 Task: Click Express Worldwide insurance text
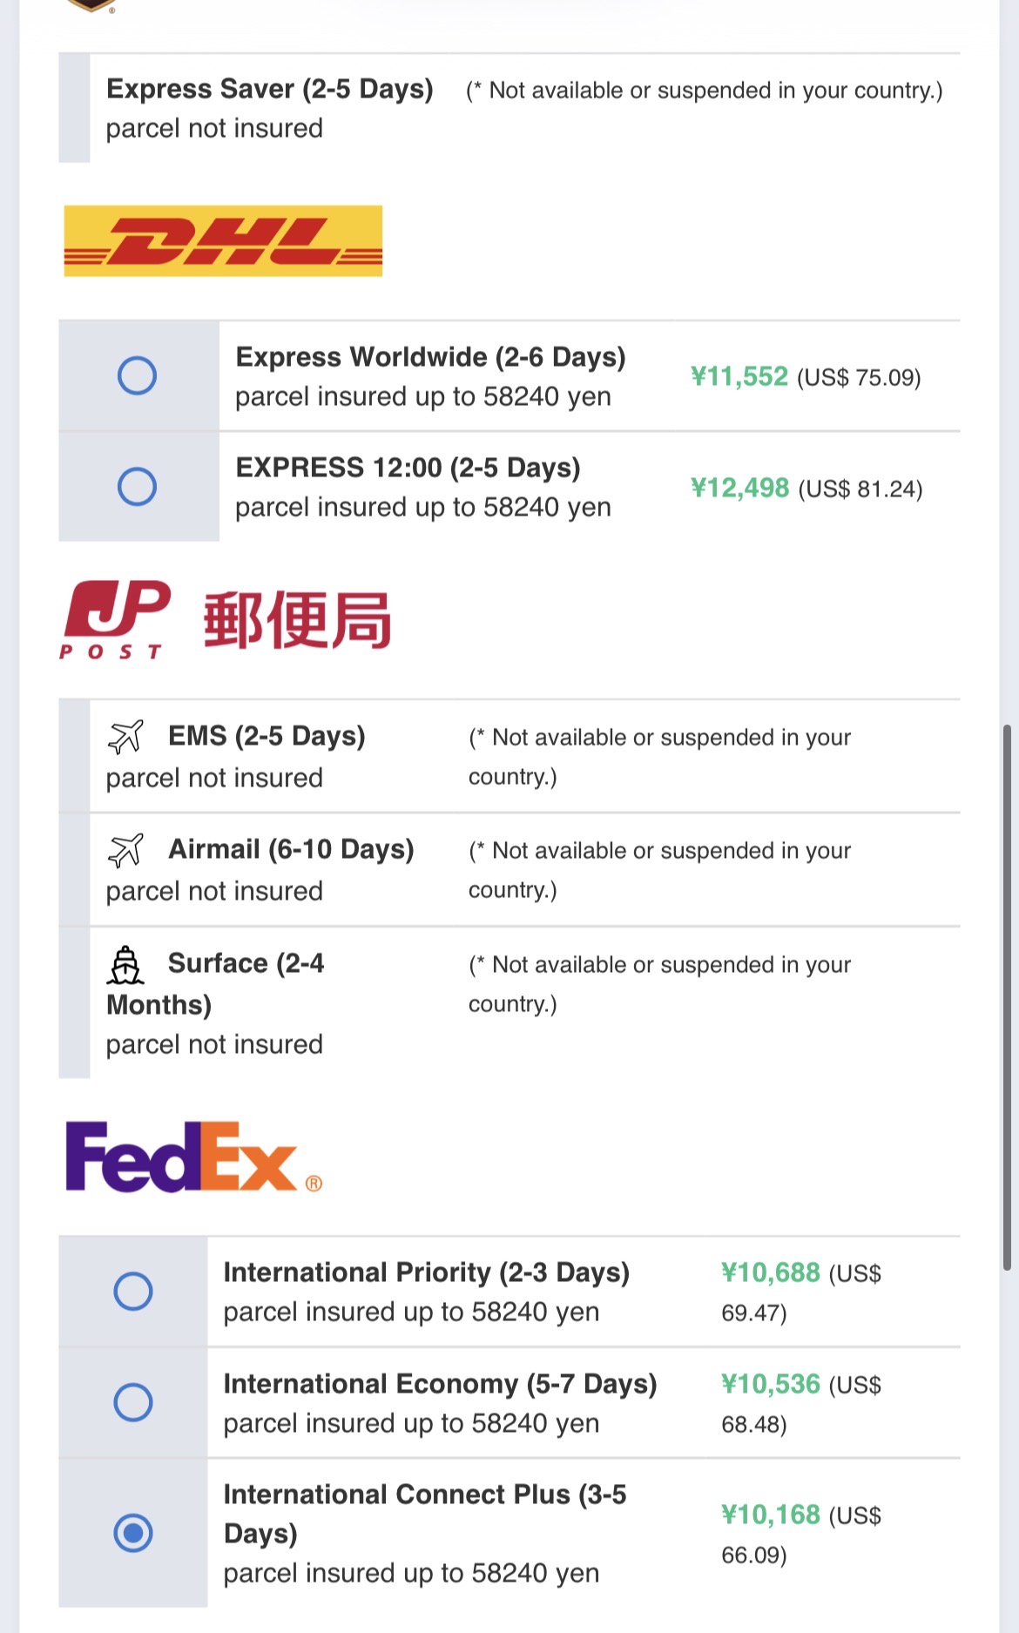click(x=423, y=396)
